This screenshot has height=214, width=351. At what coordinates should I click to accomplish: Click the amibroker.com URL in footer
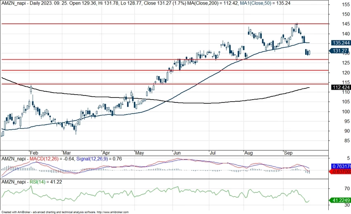click(113, 212)
